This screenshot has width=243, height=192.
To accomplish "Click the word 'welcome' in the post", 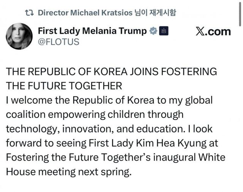I will (x=29, y=100).
